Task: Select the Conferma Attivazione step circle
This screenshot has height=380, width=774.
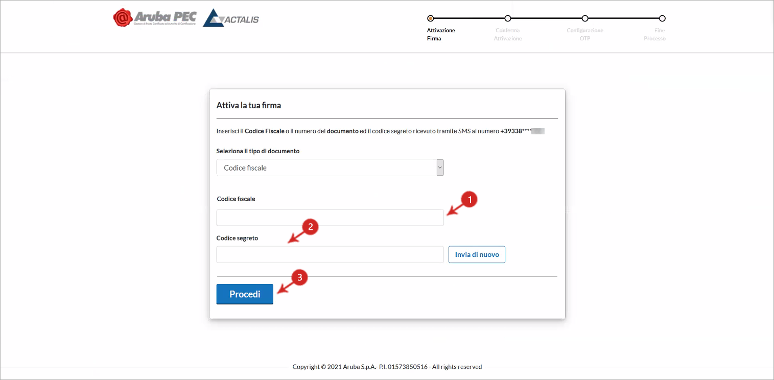Action: point(507,18)
